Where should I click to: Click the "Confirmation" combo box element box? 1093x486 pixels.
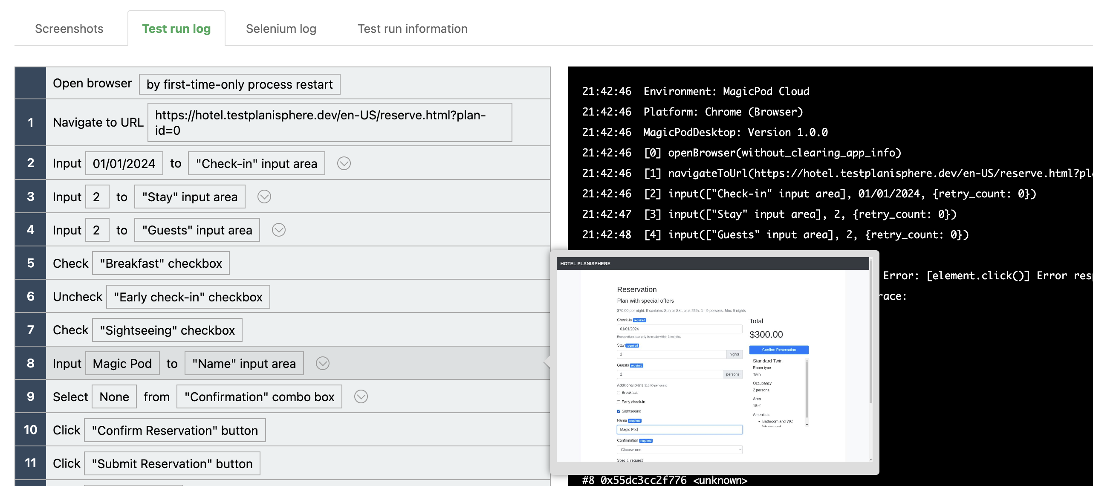[x=259, y=396]
